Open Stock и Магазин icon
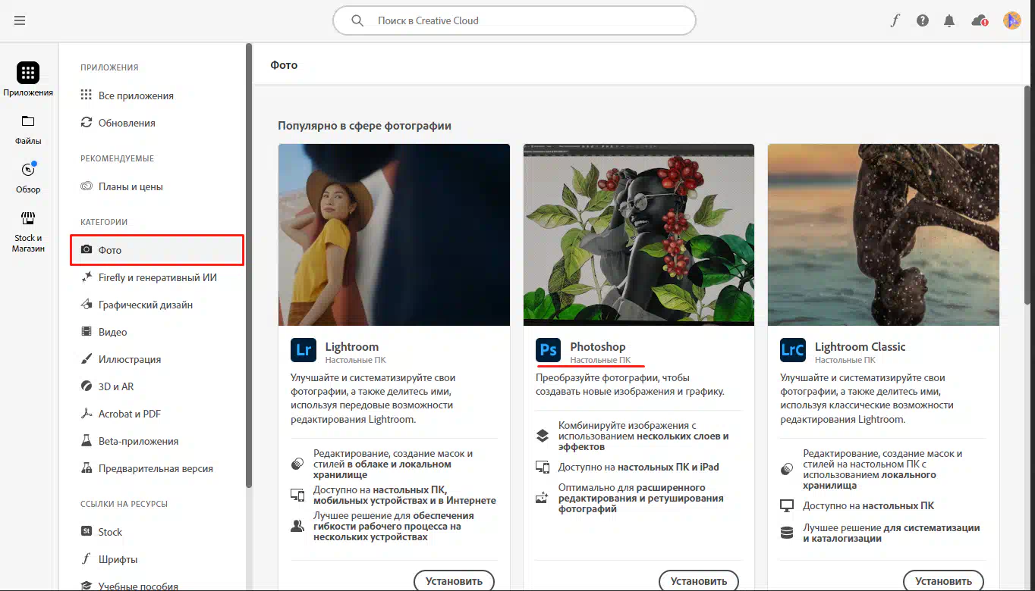 click(28, 218)
